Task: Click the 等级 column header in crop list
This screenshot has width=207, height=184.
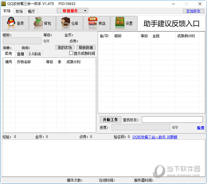Action: click(50, 62)
